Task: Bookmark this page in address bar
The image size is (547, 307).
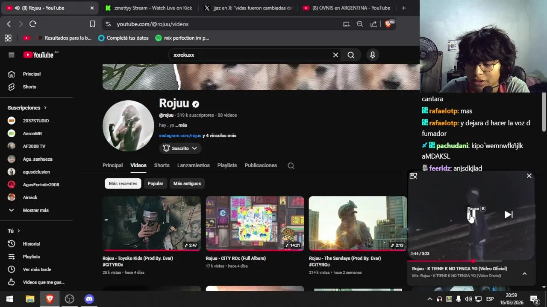Action: coord(92,24)
